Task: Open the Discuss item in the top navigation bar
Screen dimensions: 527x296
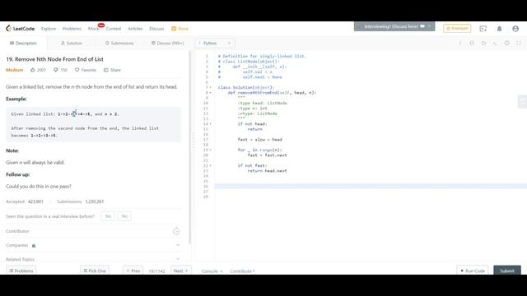Action: click(156, 29)
